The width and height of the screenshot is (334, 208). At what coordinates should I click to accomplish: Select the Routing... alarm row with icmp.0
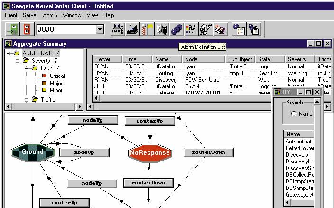pos(212,73)
